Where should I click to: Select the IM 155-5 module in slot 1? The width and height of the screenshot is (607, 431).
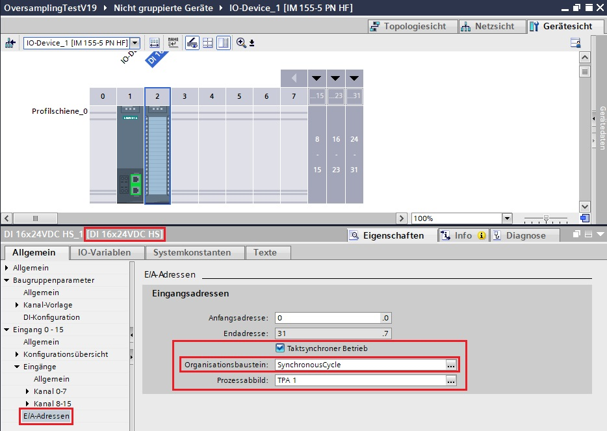(x=130, y=153)
